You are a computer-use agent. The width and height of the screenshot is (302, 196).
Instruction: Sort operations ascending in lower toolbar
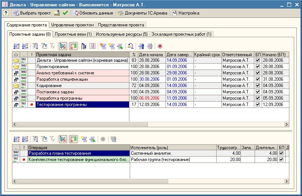(16, 139)
